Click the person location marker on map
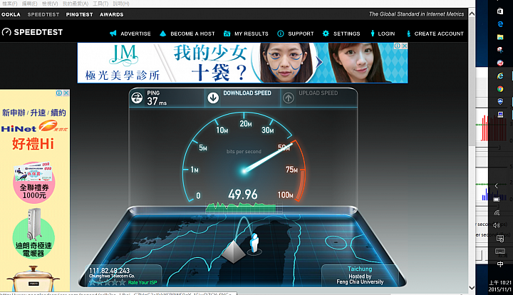 pyautogui.click(x=254, y=244)
